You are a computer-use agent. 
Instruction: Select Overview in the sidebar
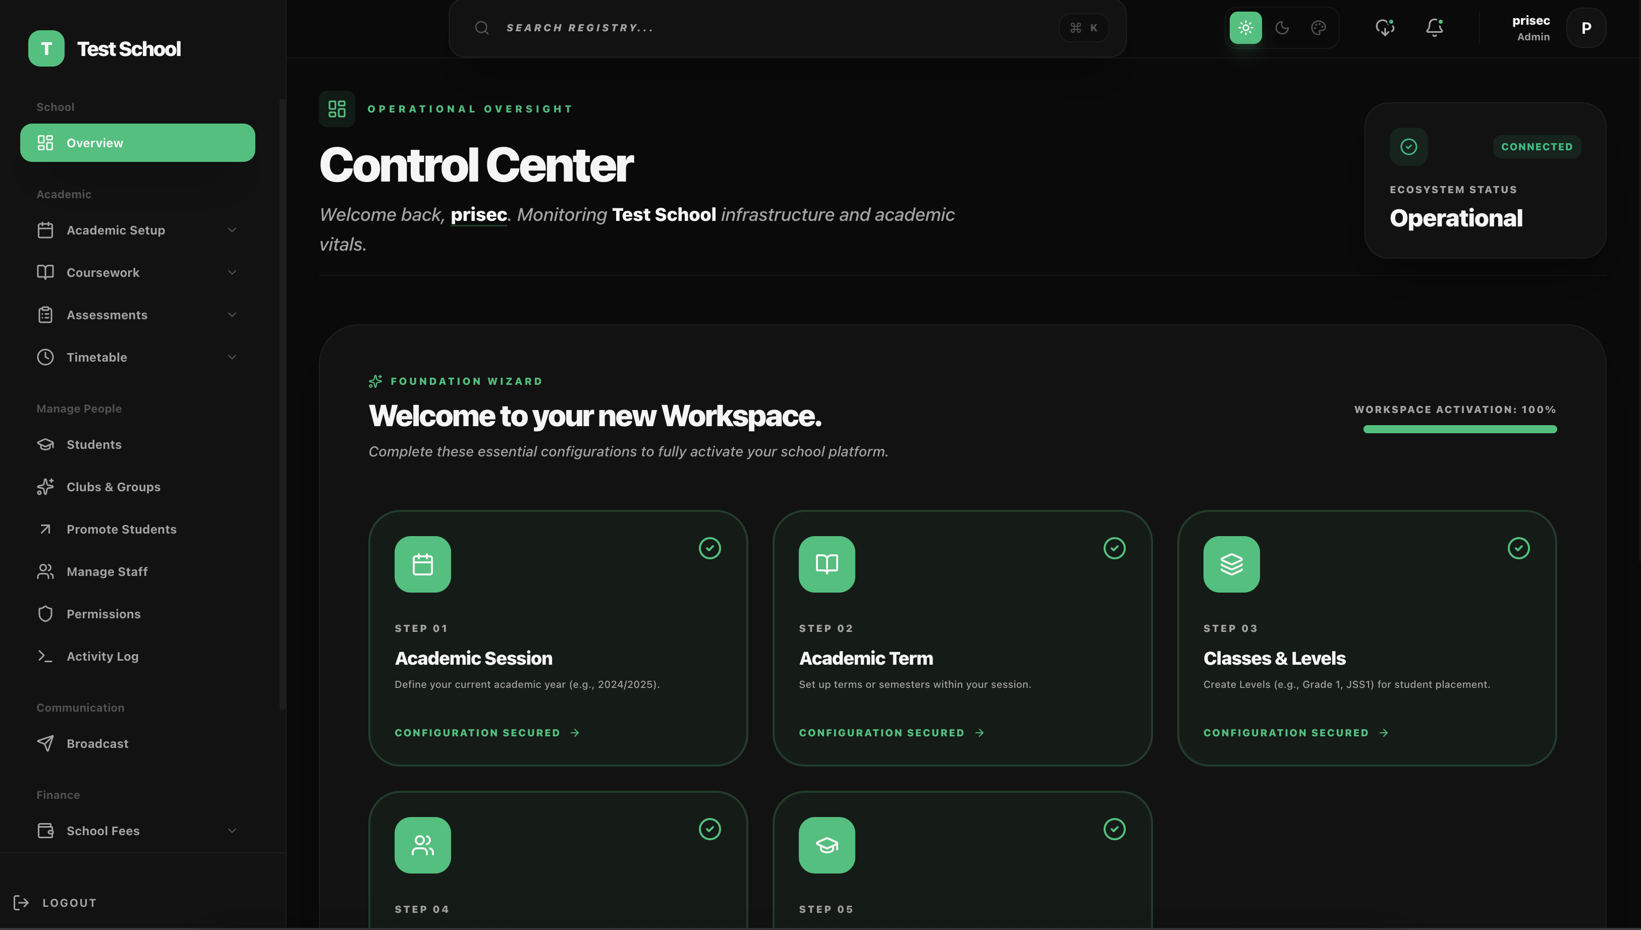(137, 142)
